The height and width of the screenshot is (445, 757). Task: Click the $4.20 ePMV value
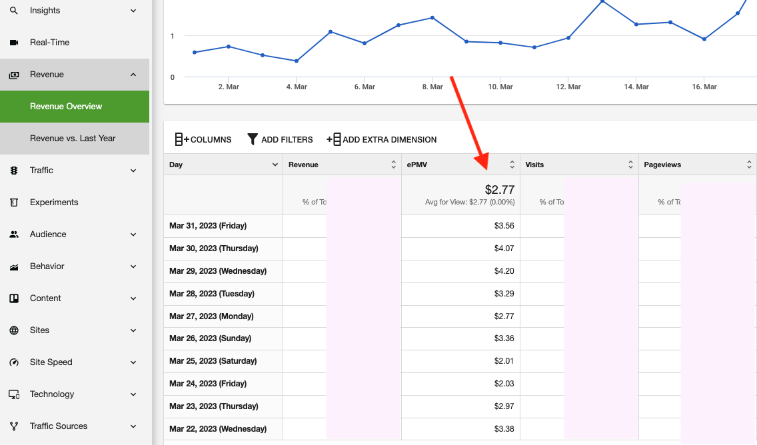[x=504, y=271]
